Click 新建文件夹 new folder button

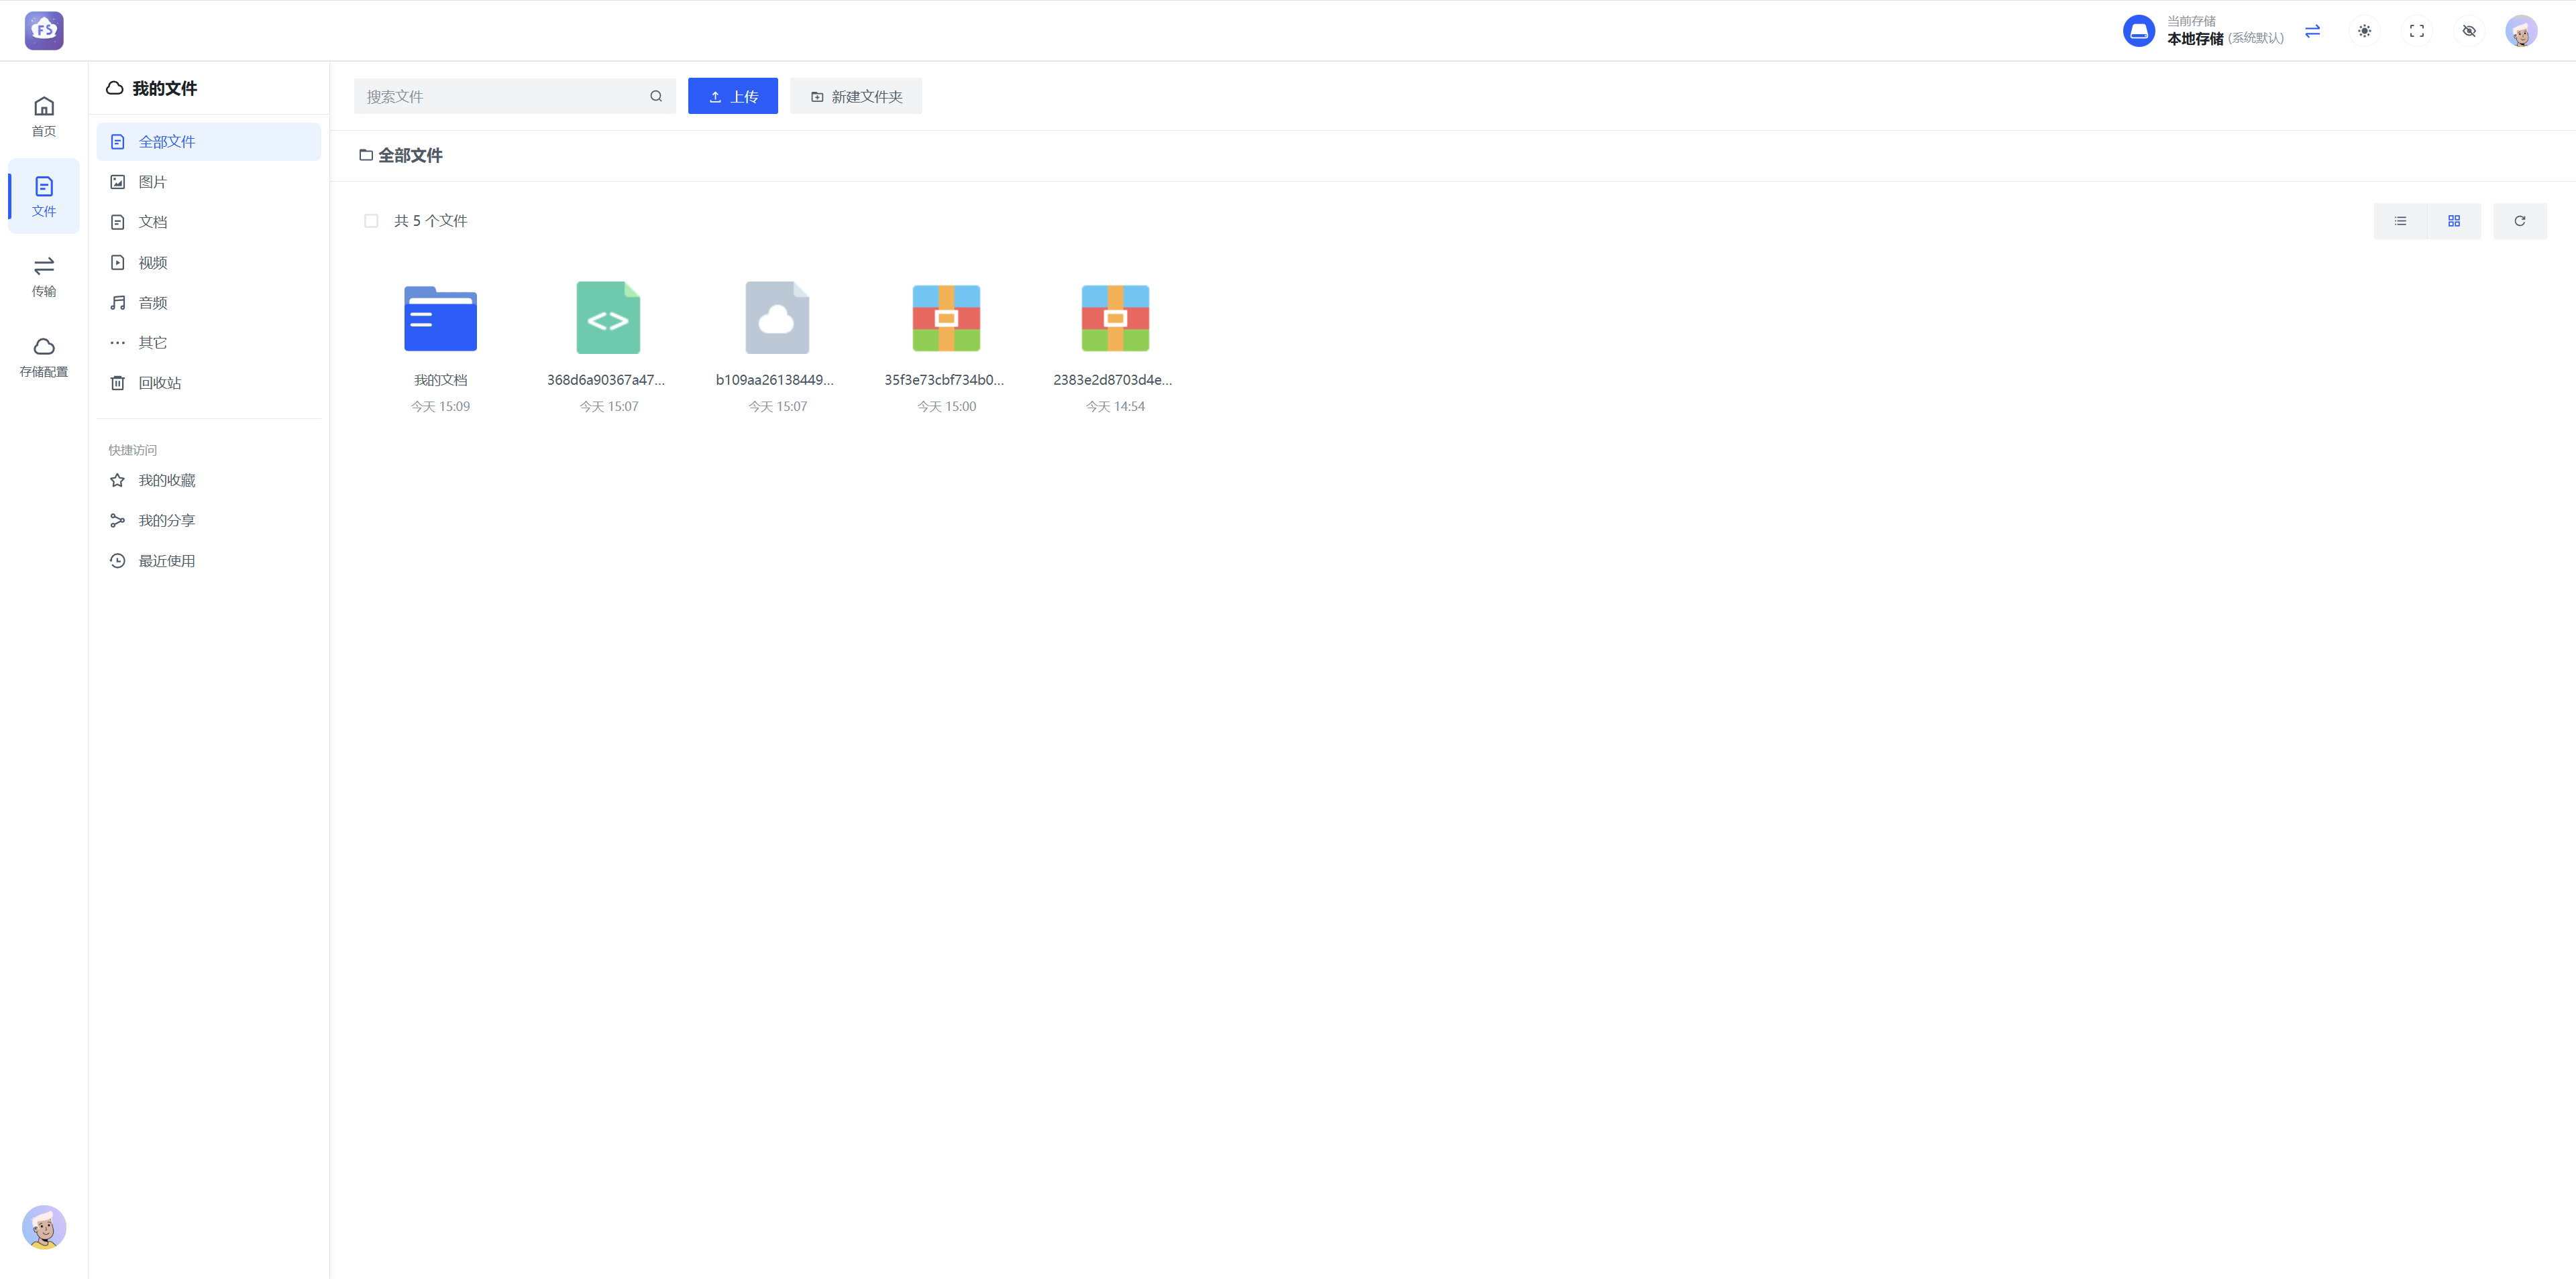coord(856,96)
